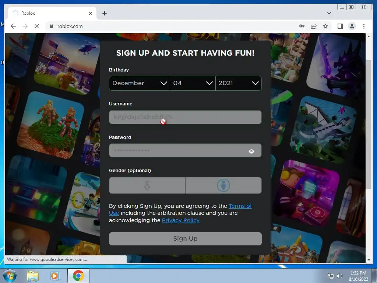Select the Roblox browser tab
The height and width of the screenshot is (283, 377).
52,13
